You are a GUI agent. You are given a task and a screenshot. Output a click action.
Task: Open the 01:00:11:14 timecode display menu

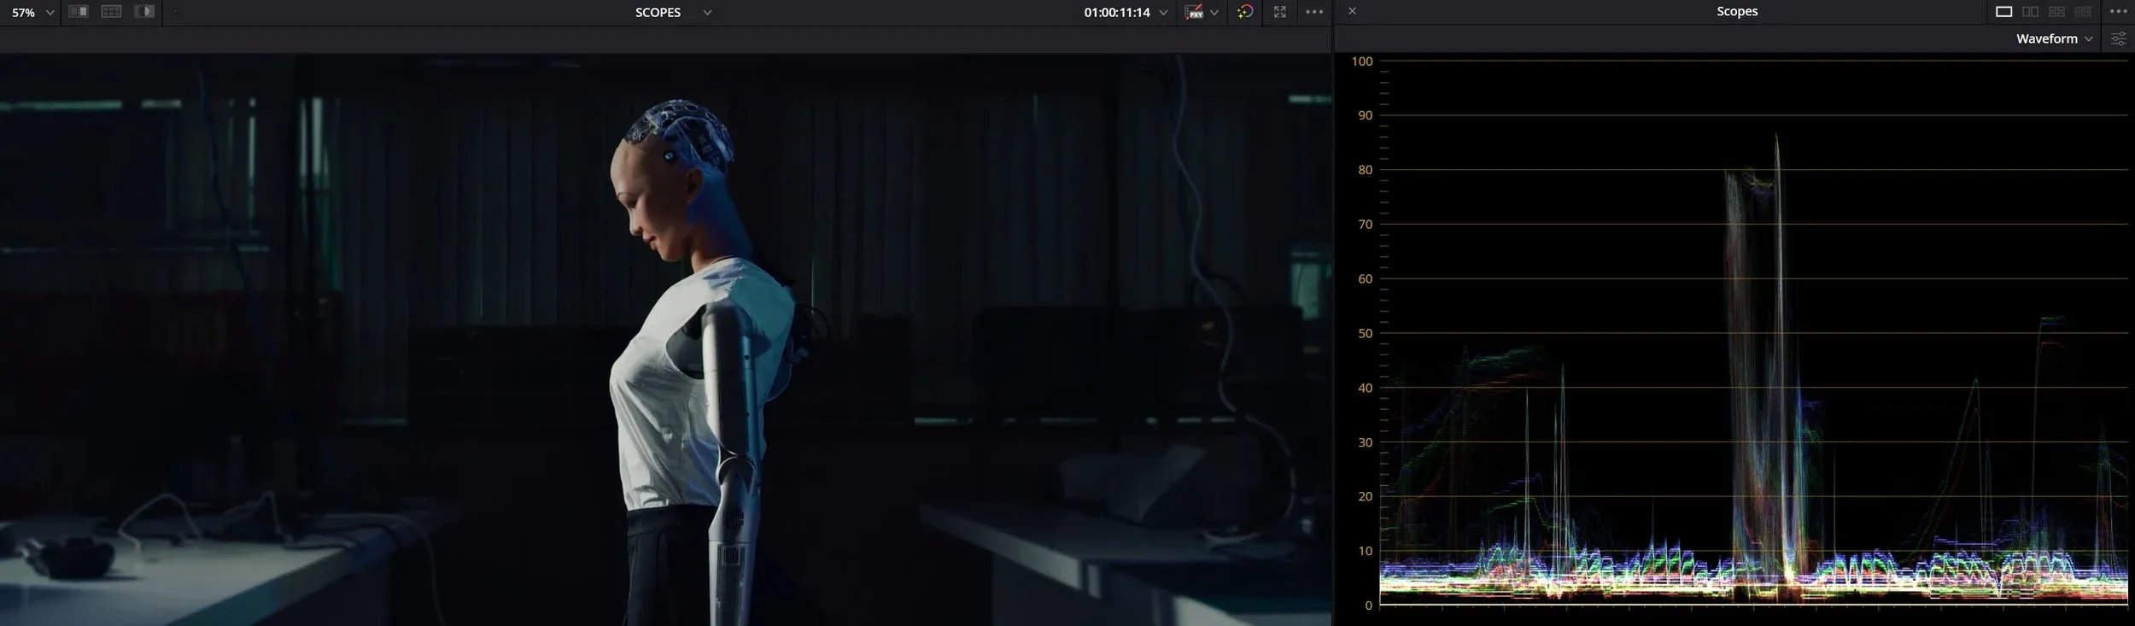click(x=1125, y=13)
